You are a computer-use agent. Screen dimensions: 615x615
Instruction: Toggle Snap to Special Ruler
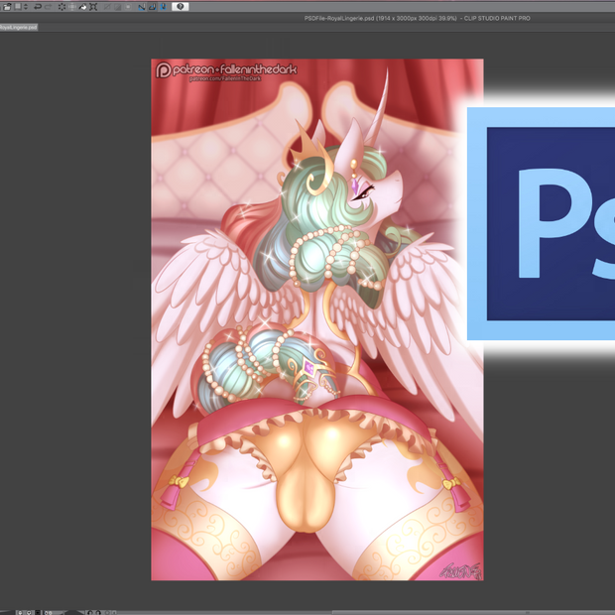click(152, 7)
